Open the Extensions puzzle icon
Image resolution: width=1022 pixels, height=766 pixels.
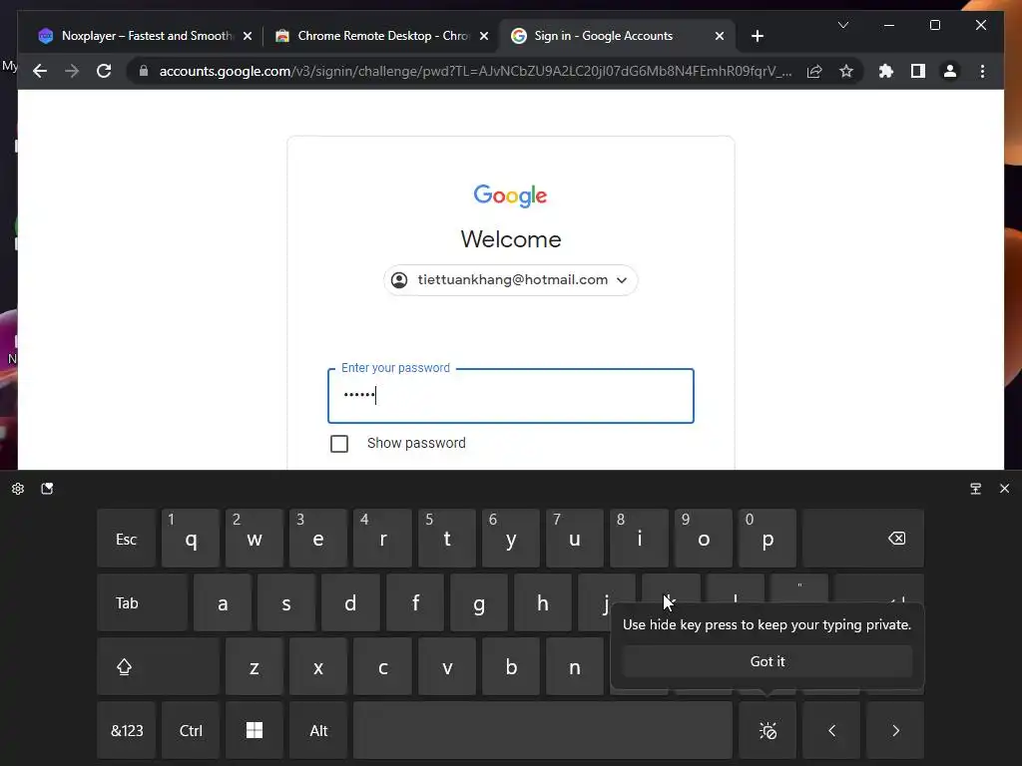[886, 71]
